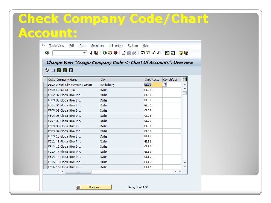Image resolution: width=271 pixels, height=203 pixels.
Task: Select row marker for 05 Global Bike Inc.
Action: (x=46, y=111)
